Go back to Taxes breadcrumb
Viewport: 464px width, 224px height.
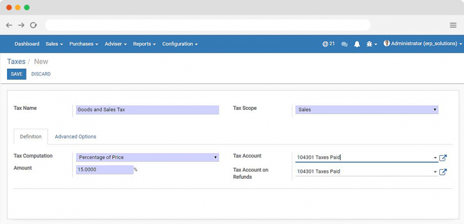click(16, 62)
